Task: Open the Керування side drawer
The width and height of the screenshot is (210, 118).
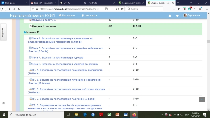Action: click(x=3, y=32)
